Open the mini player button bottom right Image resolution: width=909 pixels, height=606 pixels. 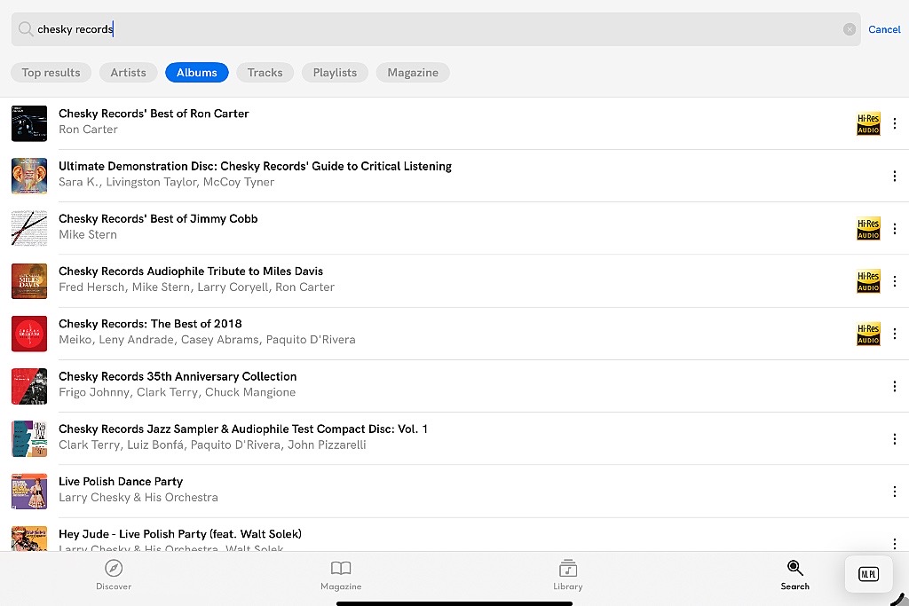click(x=868, y=574)
